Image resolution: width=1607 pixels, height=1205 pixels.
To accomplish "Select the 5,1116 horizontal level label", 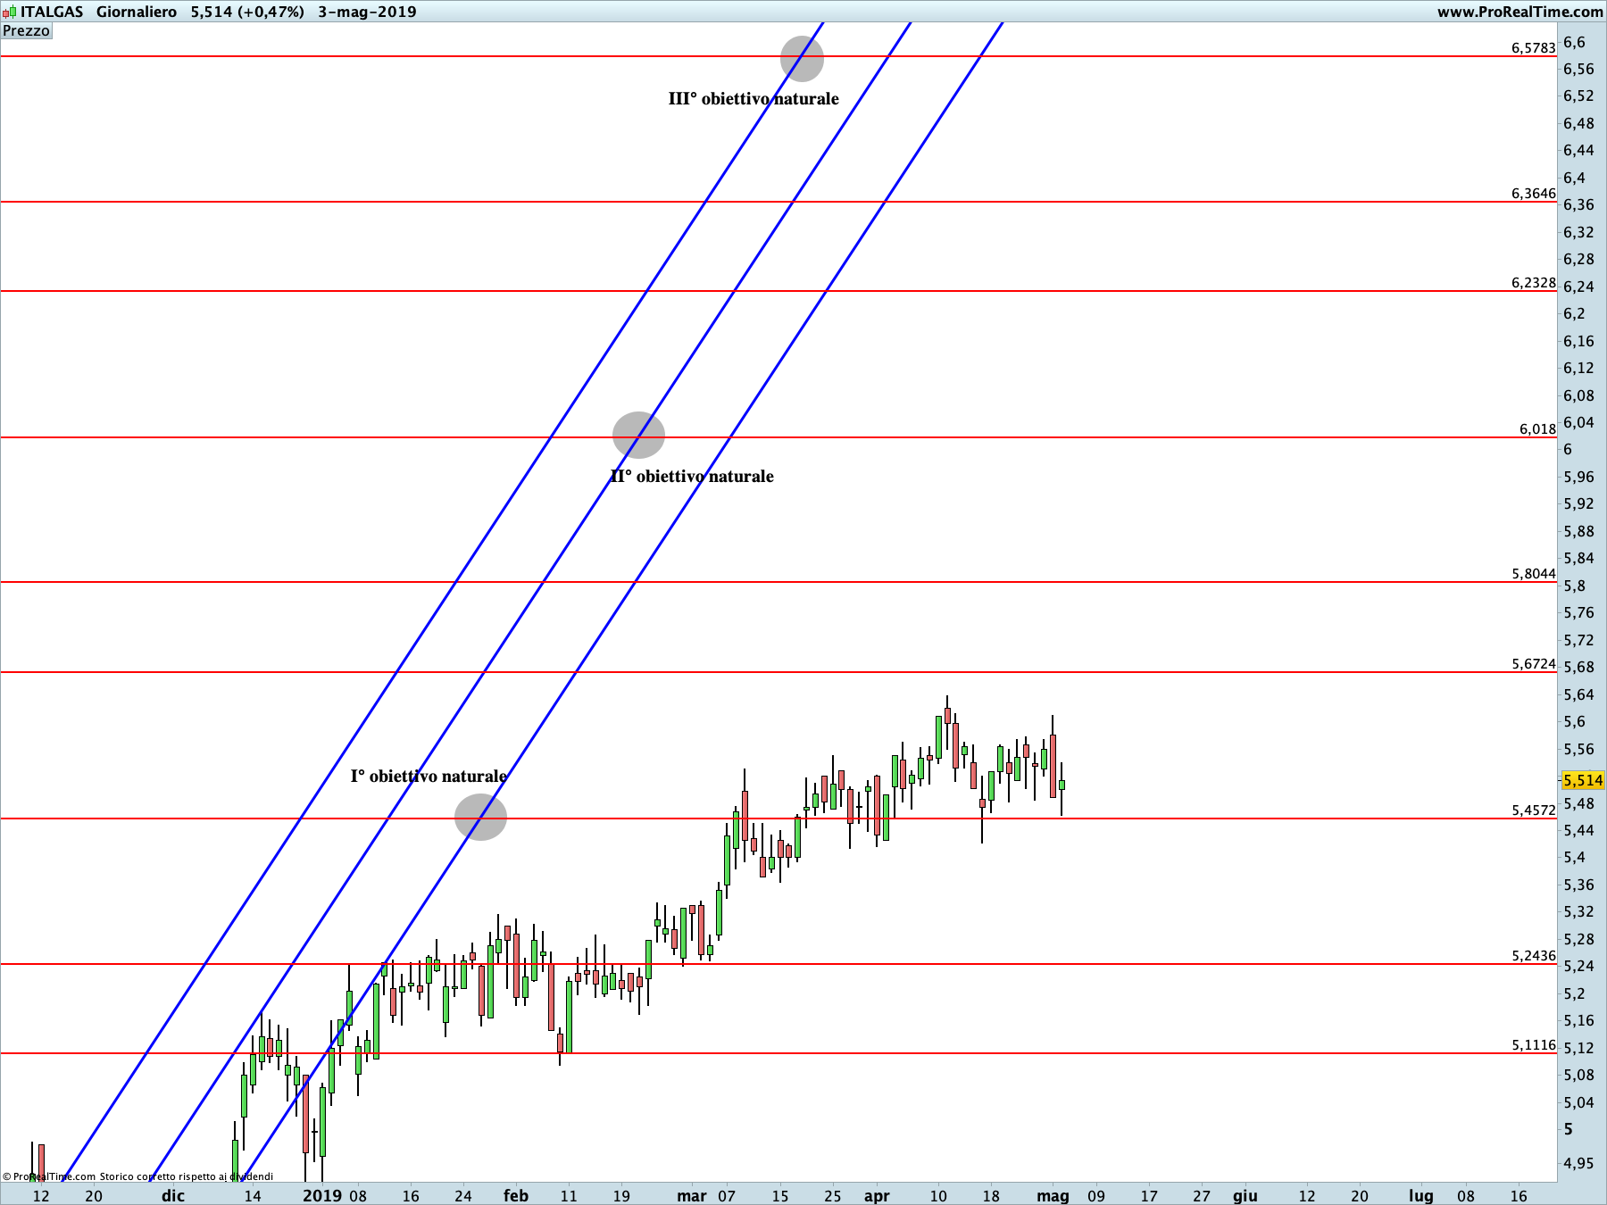I will pyautogui.click(x=1533, y=1045).
